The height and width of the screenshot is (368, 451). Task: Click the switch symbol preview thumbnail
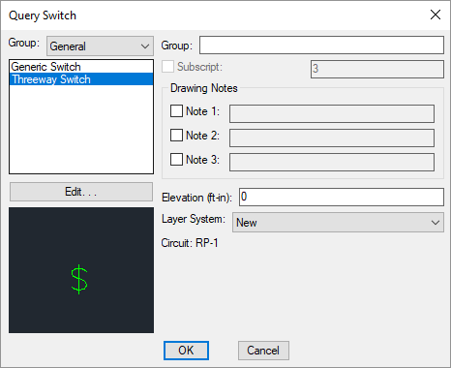81,270
